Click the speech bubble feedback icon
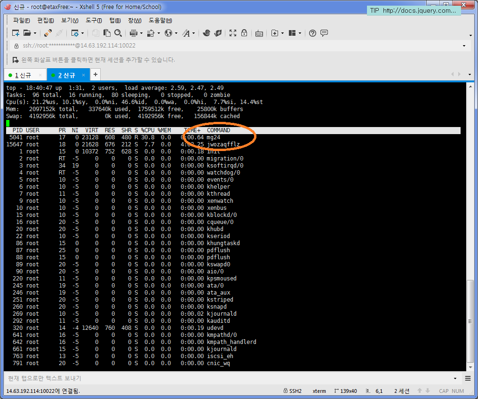478x399 pixels. point(324,33)
